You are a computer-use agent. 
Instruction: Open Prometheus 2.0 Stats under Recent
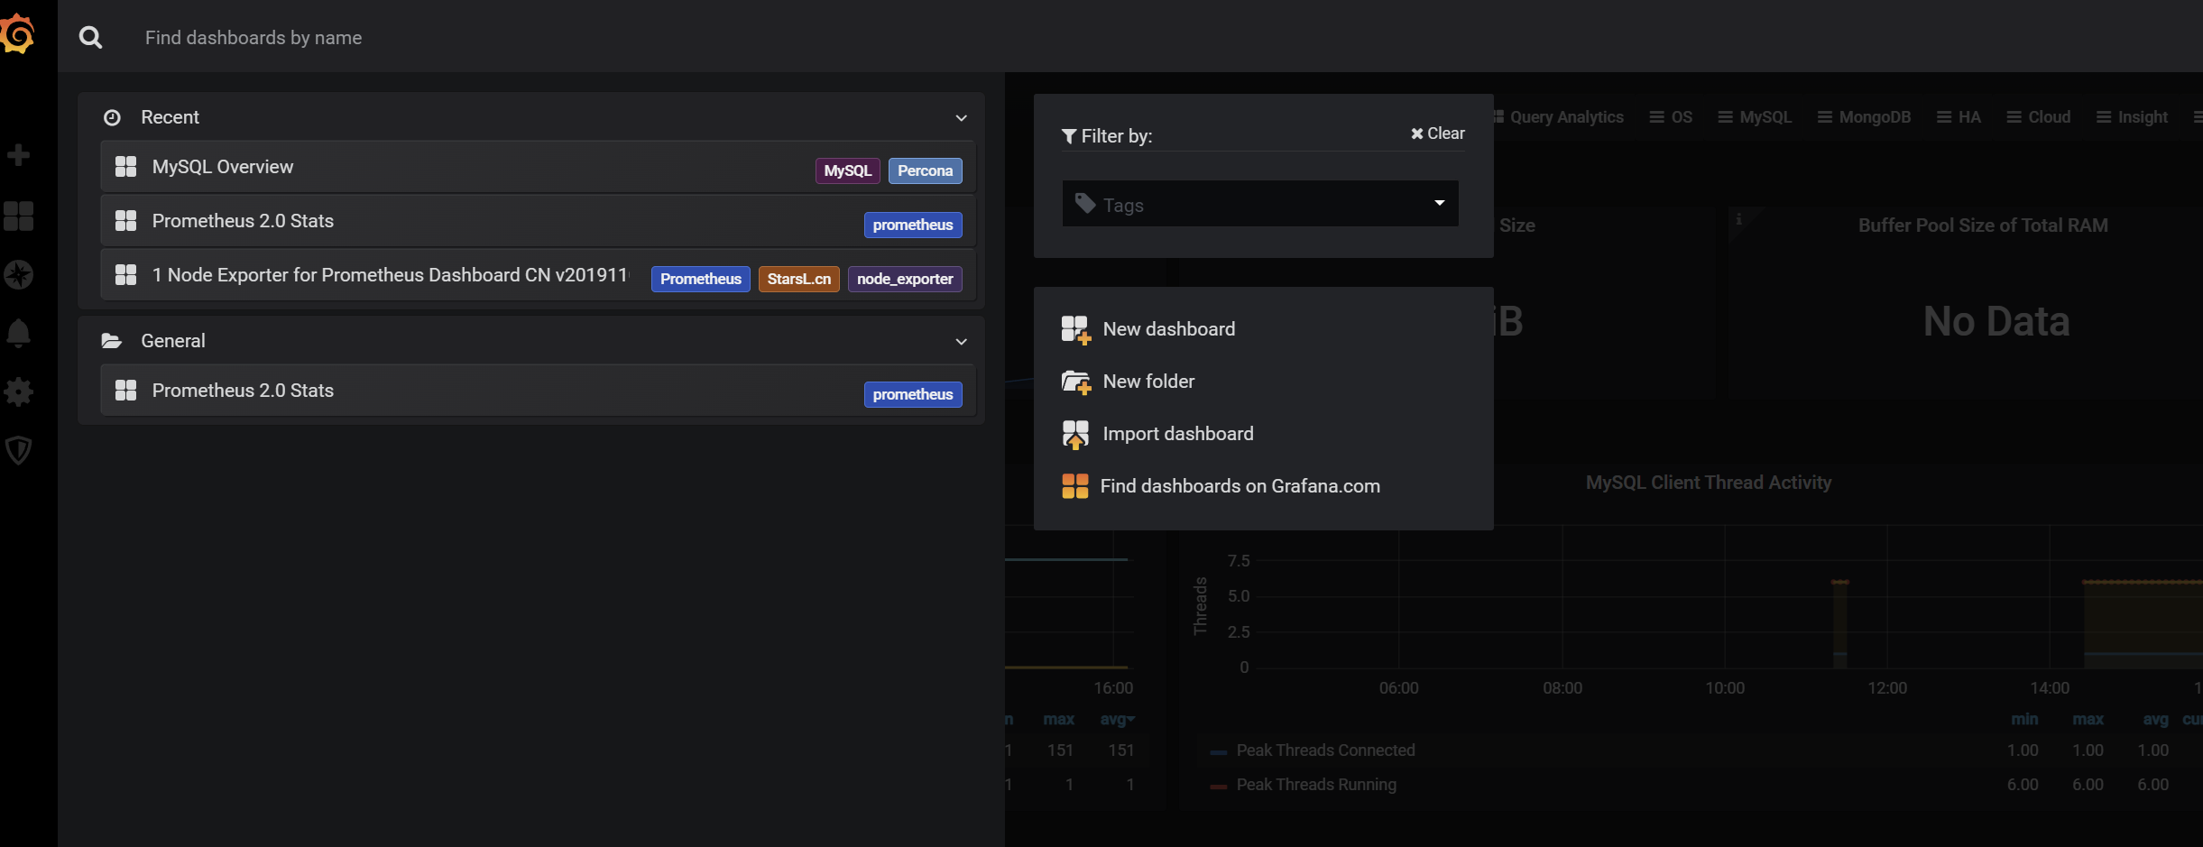tap(539, 221)
